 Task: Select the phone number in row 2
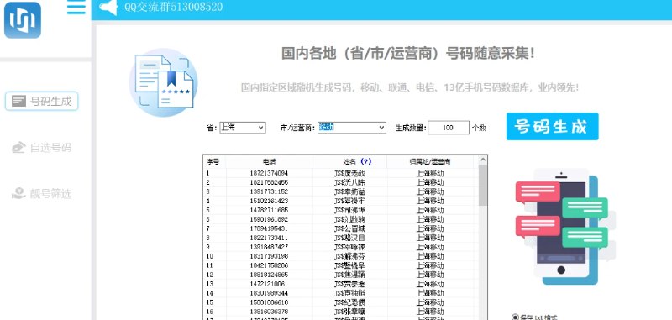click(x=269, y=182)
